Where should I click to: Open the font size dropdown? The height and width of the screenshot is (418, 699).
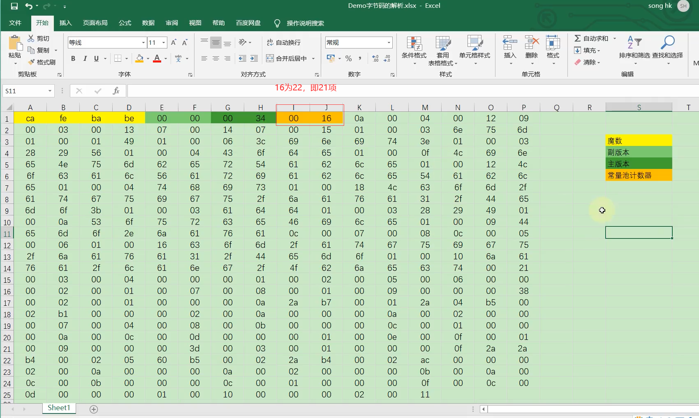tap(164, 42)
